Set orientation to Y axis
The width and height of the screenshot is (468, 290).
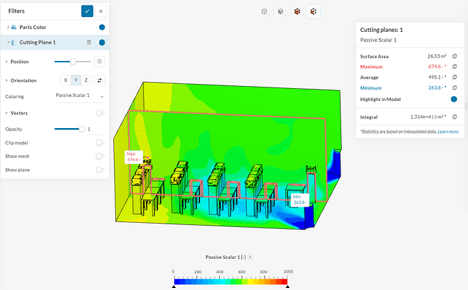pos(76,80)
